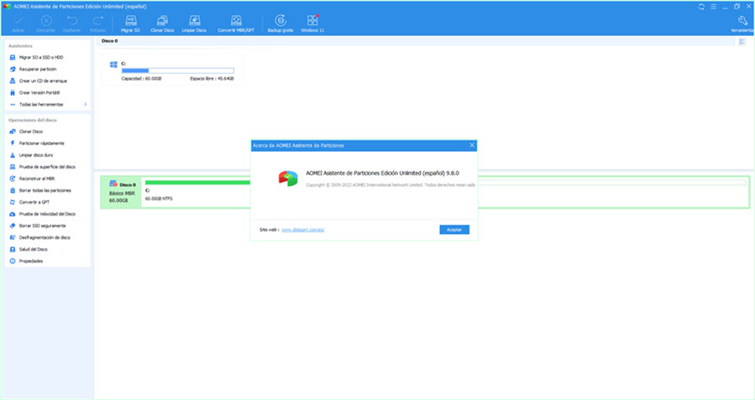Viewport: 755px width, 400px height.
Task: Select Migrar SO a SSD o HDD
Action: (41, 57)
